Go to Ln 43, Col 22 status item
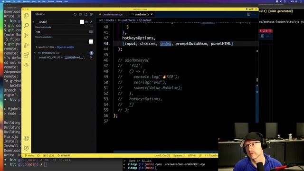 tap(162, 155)
